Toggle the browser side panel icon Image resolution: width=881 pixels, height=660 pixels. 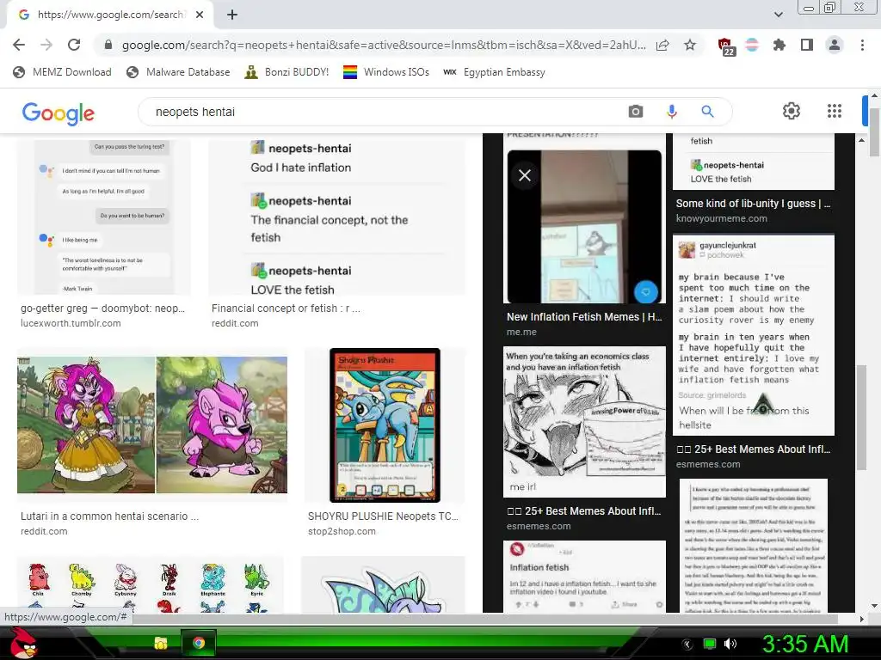[807, 45]
